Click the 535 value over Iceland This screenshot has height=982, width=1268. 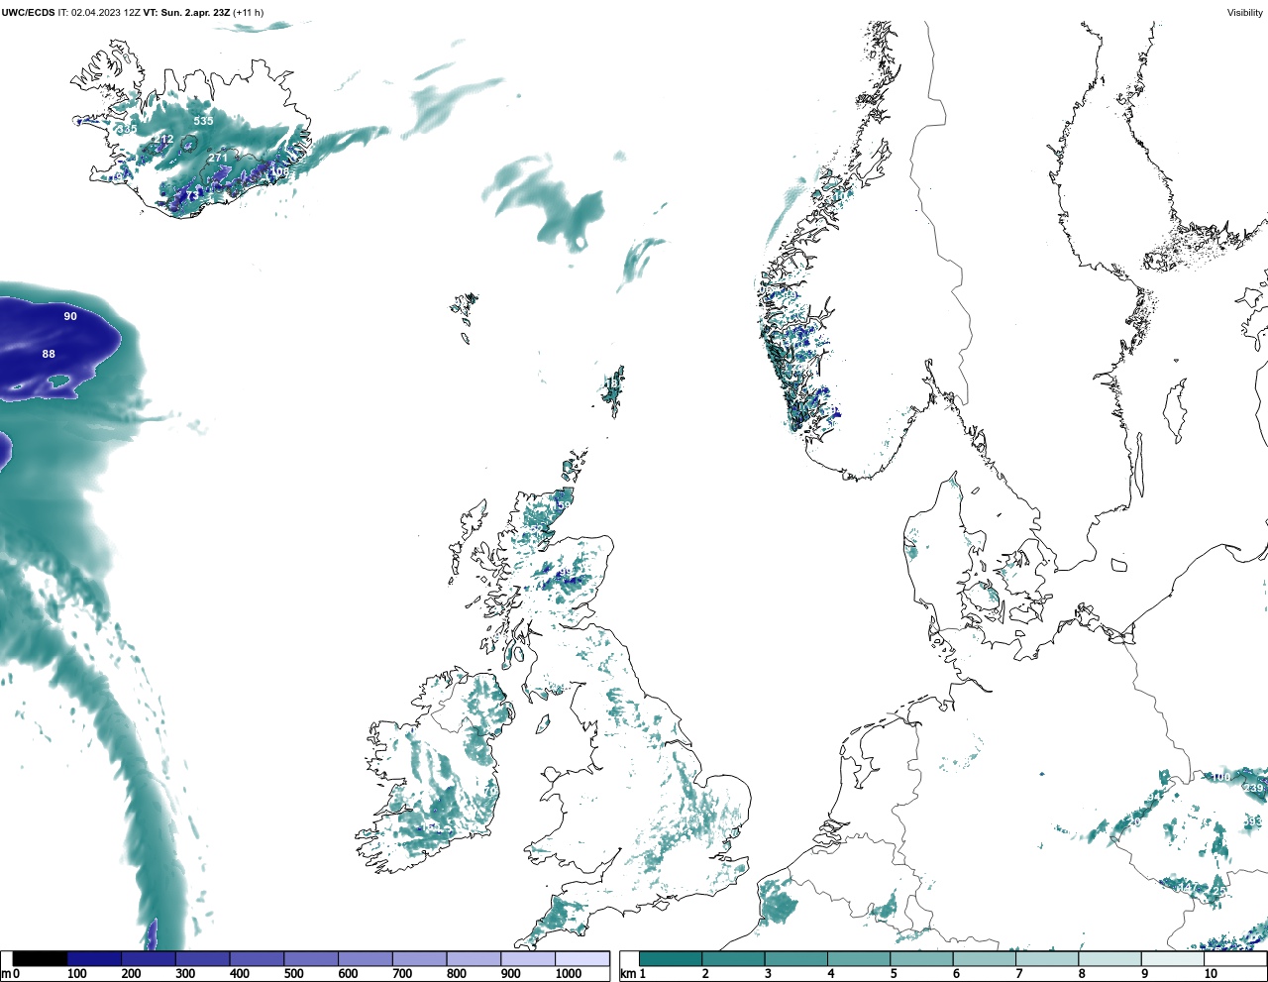coord(203,121)
